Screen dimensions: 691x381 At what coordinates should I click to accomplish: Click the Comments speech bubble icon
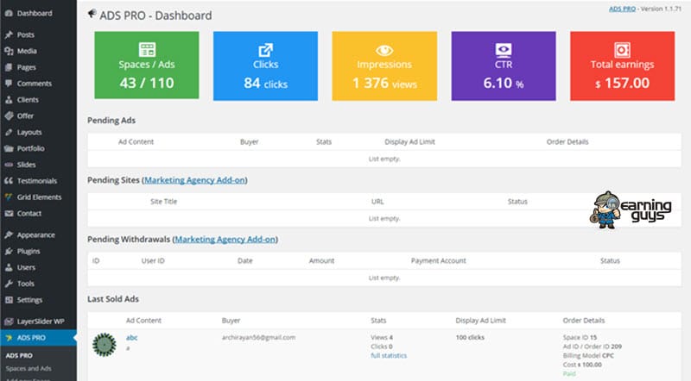9,83
